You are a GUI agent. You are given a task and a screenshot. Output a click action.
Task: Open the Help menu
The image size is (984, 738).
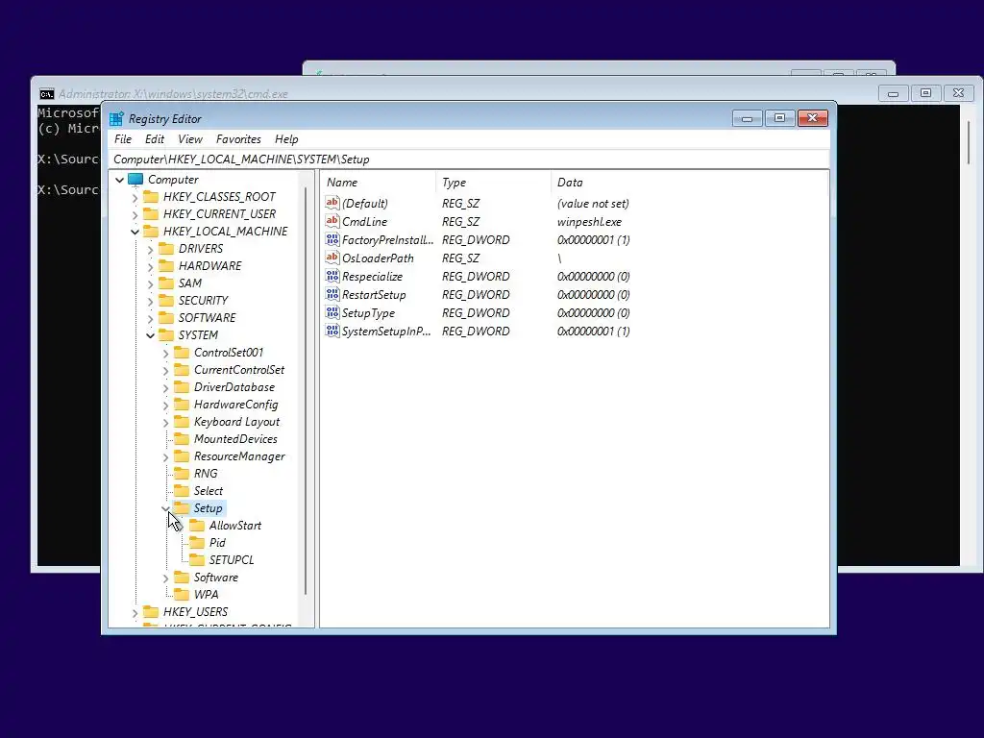(286, 139)
